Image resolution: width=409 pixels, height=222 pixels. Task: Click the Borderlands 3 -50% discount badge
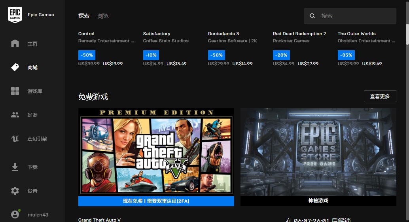216,55
